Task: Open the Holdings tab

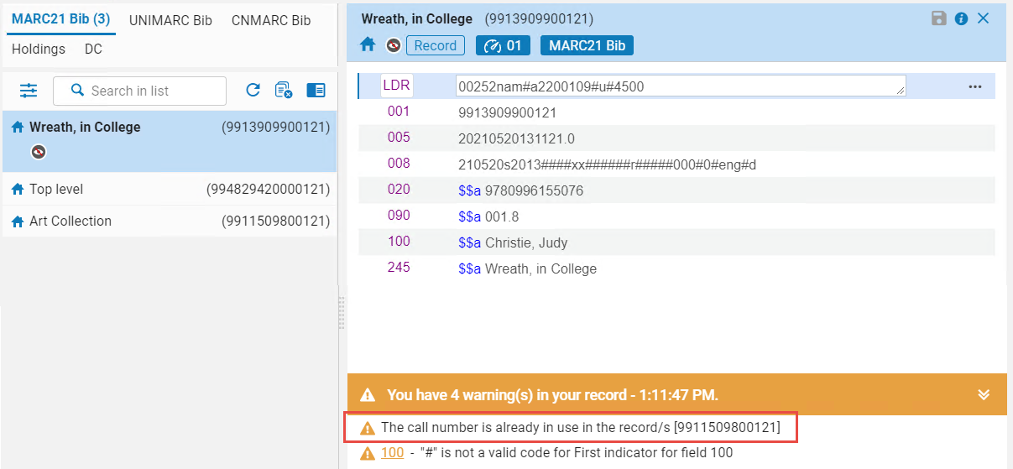Action: pyautogui.click(x=39, y=50)
